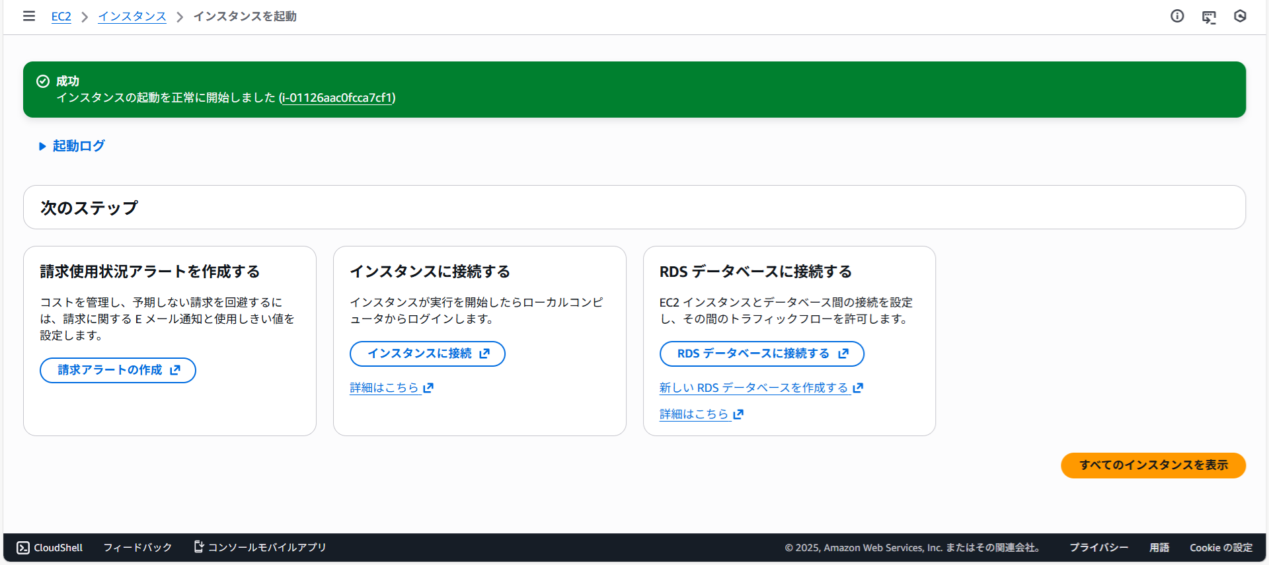Open プライバシー link in footer
The width and height of the screenshot is (1269, 565).
(1098, 547)
